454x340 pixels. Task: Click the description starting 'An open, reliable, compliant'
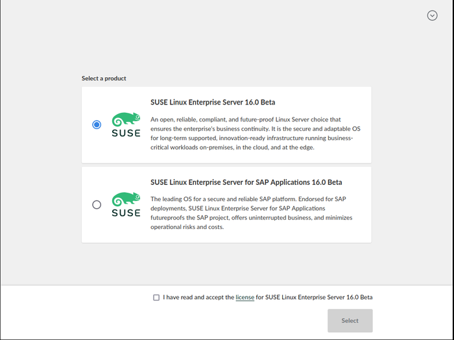tap(256, 133)
